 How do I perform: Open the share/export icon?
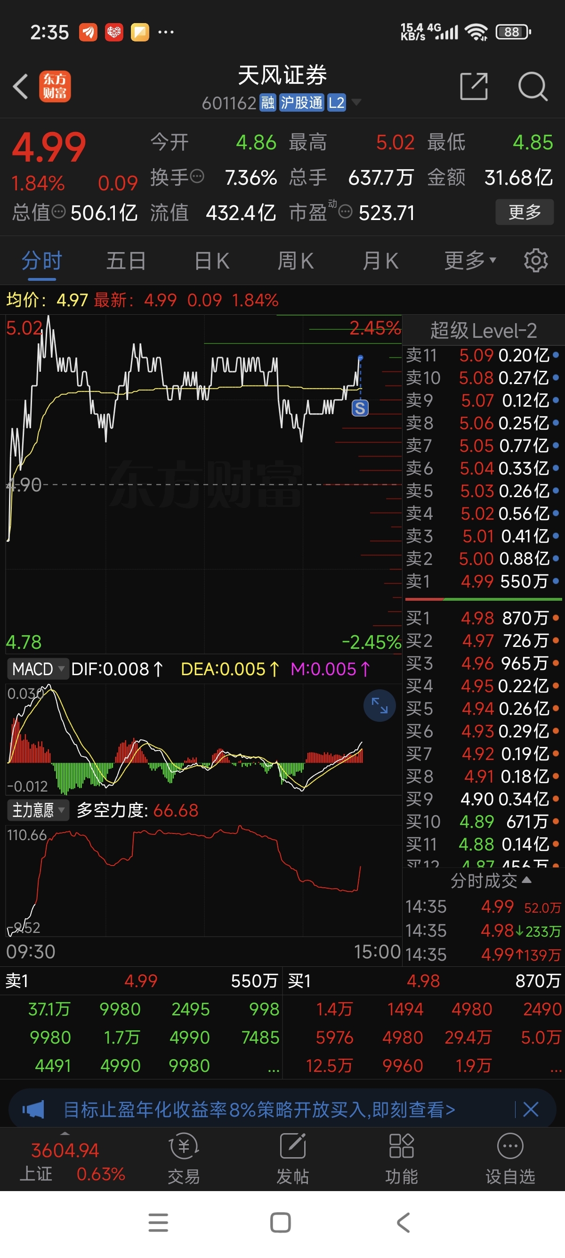[x=474, y=86]
